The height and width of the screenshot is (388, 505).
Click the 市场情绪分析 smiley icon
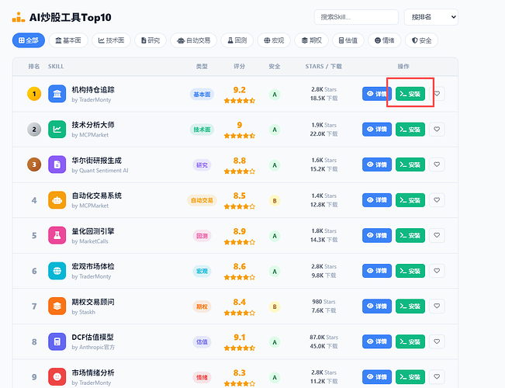57,376
